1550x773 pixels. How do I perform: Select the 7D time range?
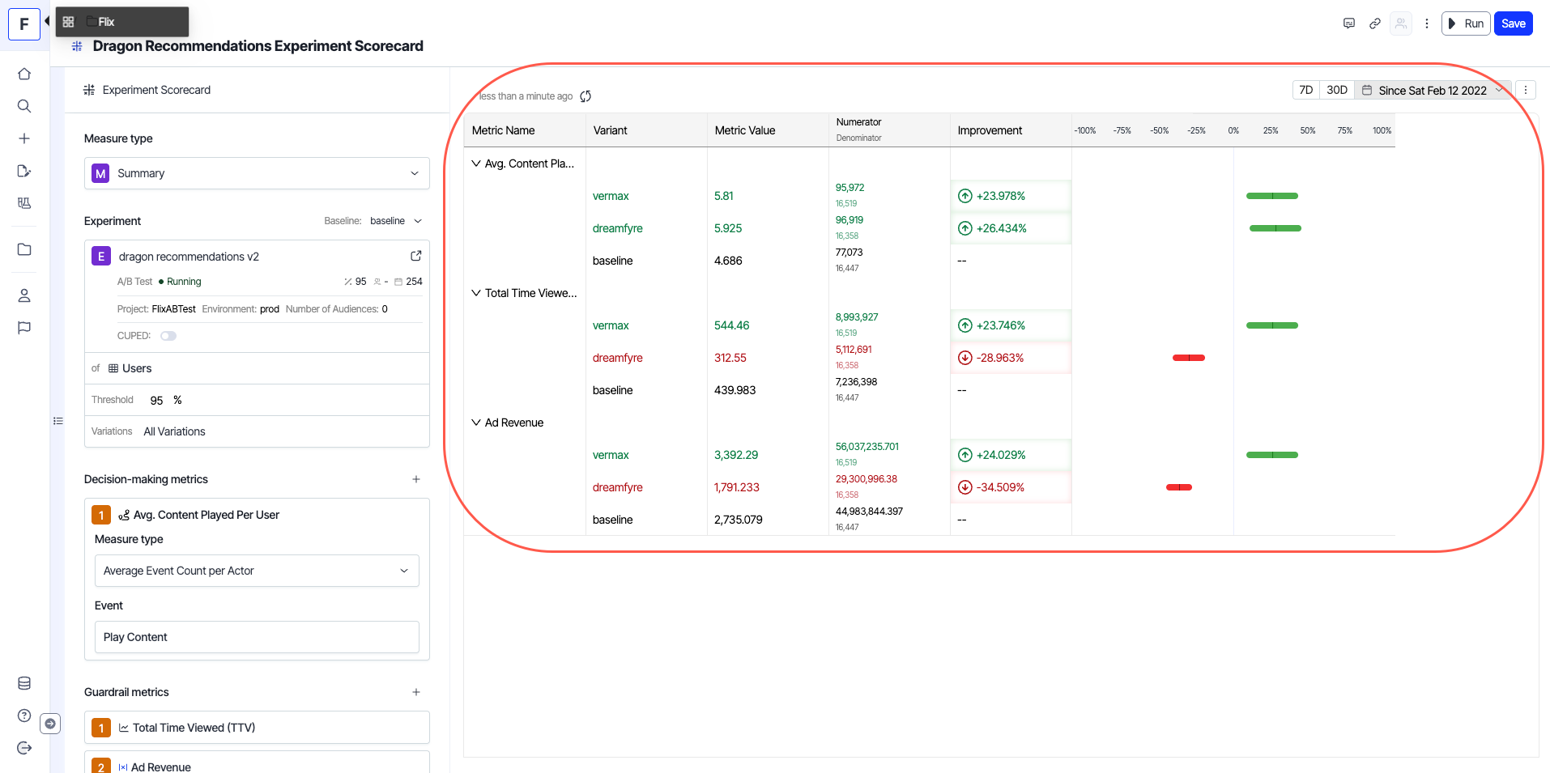tap(1306, 90)
